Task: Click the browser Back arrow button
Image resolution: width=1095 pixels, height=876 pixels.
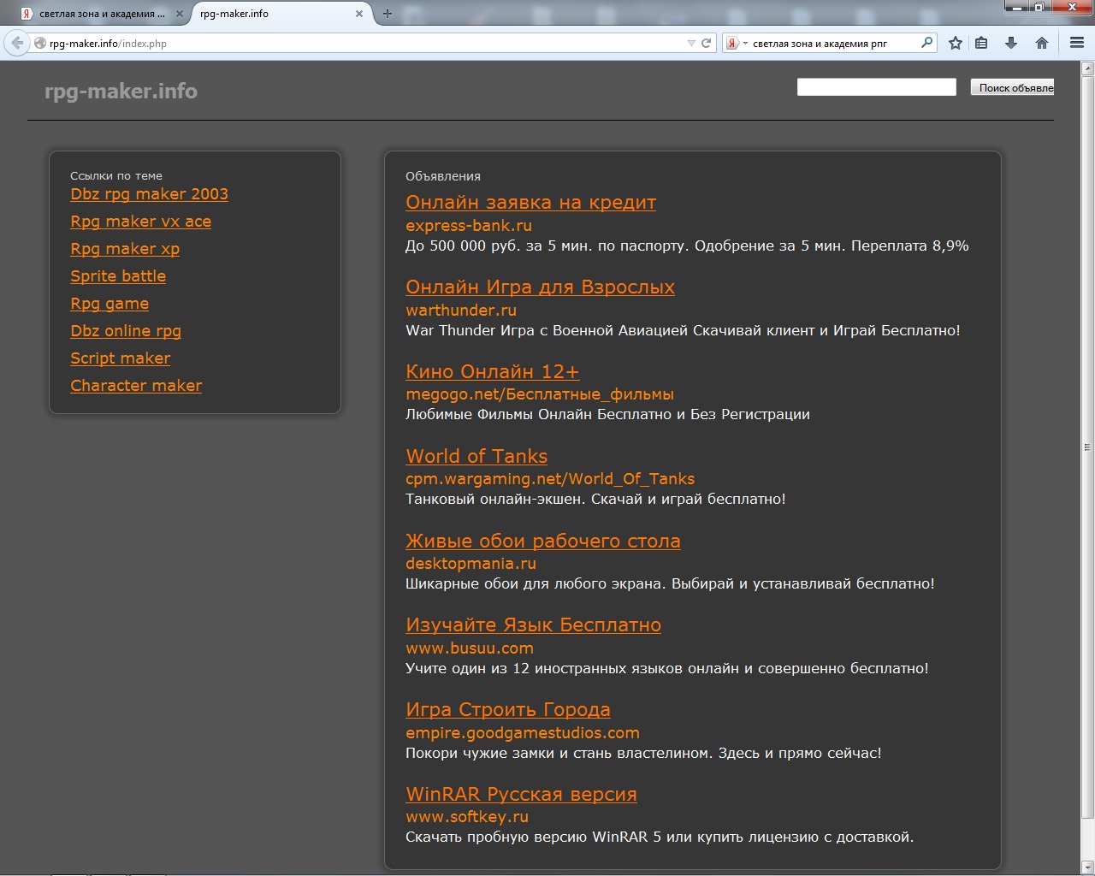Action: tap(17, 43)
